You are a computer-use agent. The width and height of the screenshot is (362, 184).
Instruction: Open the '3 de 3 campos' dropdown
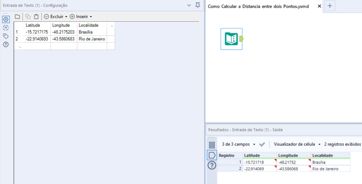point(238,144)
